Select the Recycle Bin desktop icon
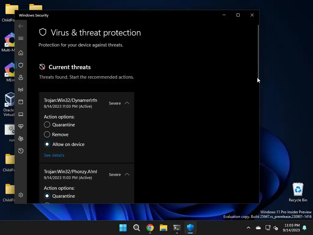Screen dimensions: 313x235 298,192
